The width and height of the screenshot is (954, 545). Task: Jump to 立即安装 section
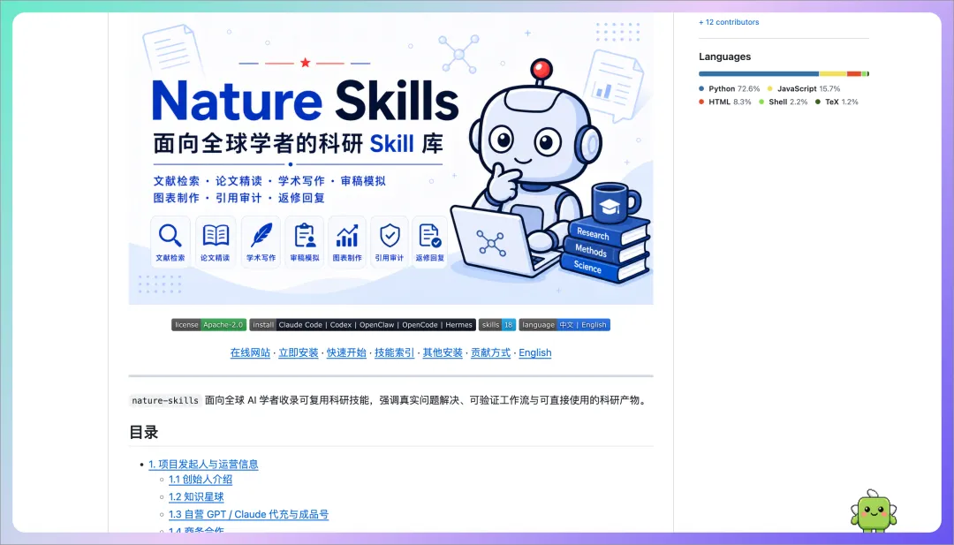[x=299, y=352]
